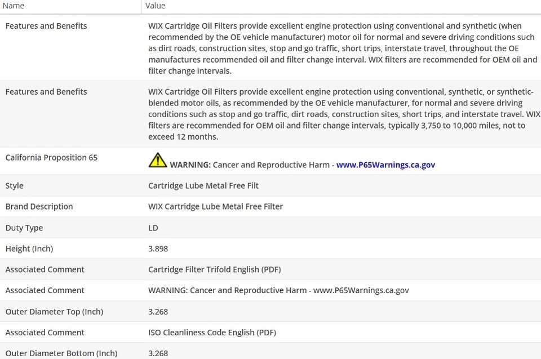The width and height of the screenshot is (541, 359).
Task: Click the Brand Description row label
Action: point(39,207)
